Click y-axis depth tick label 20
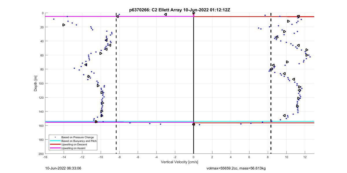 pos(42,27)
